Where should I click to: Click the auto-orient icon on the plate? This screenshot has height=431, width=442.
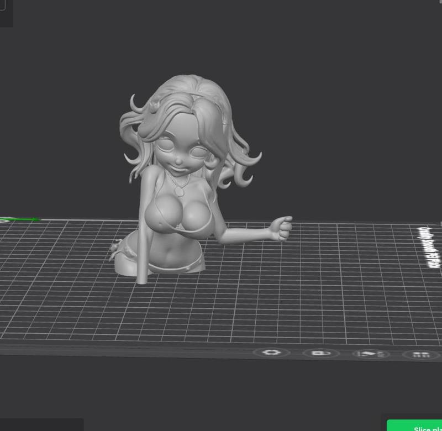[x=371, y=354]
